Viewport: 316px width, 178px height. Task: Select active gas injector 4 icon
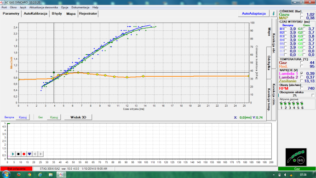coord(294,104)
